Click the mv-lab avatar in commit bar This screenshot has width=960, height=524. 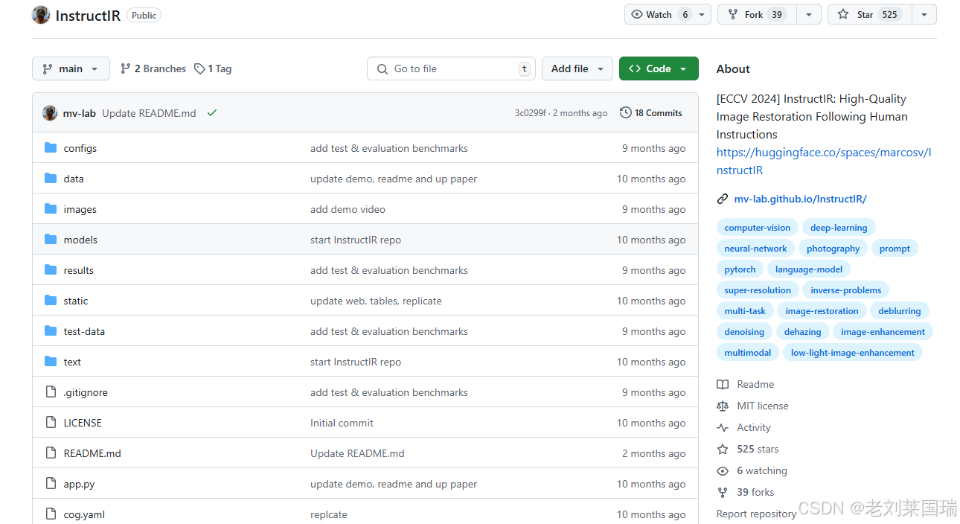tap(50, 113)
